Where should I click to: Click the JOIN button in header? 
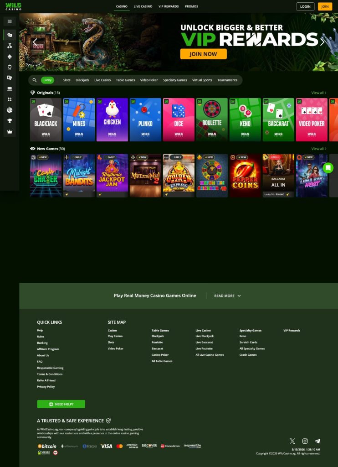pyautogui.click(x=325, y=6)
